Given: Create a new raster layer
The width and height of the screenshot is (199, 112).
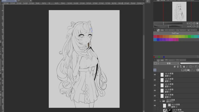Looking at the screenshot, I should coord(182,70).
